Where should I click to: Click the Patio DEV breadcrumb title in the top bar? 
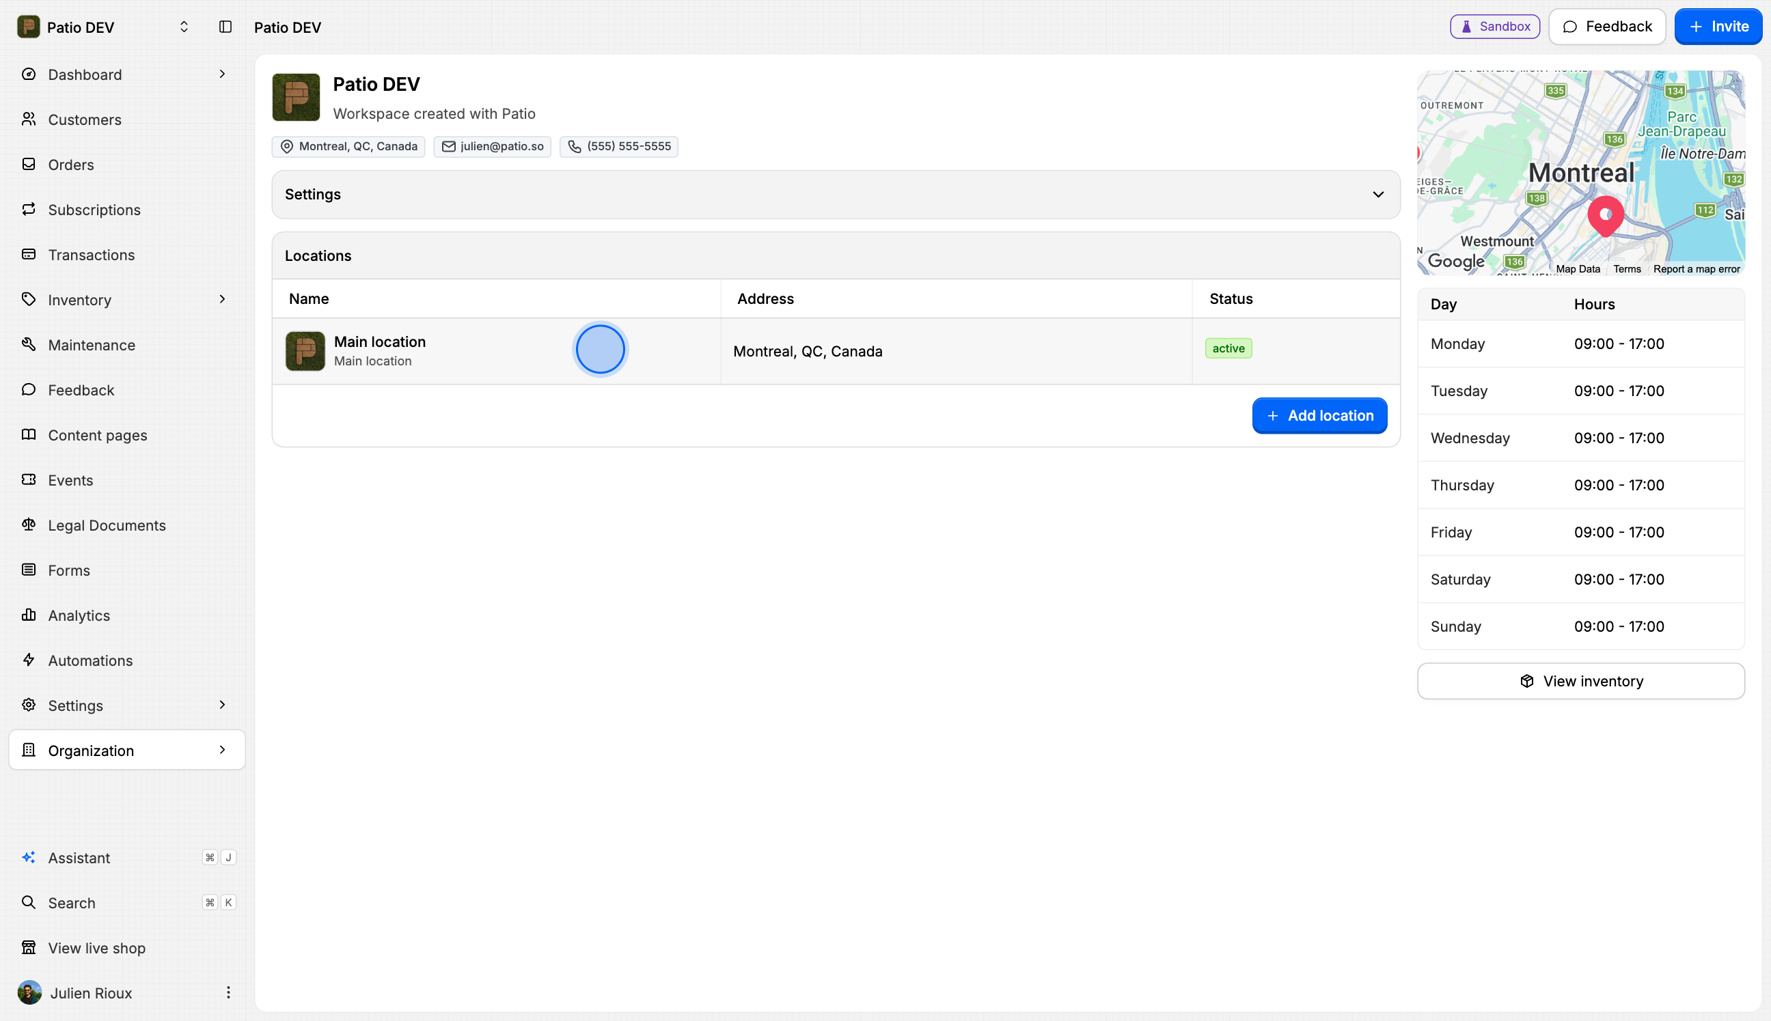click(x=288, y=27)
